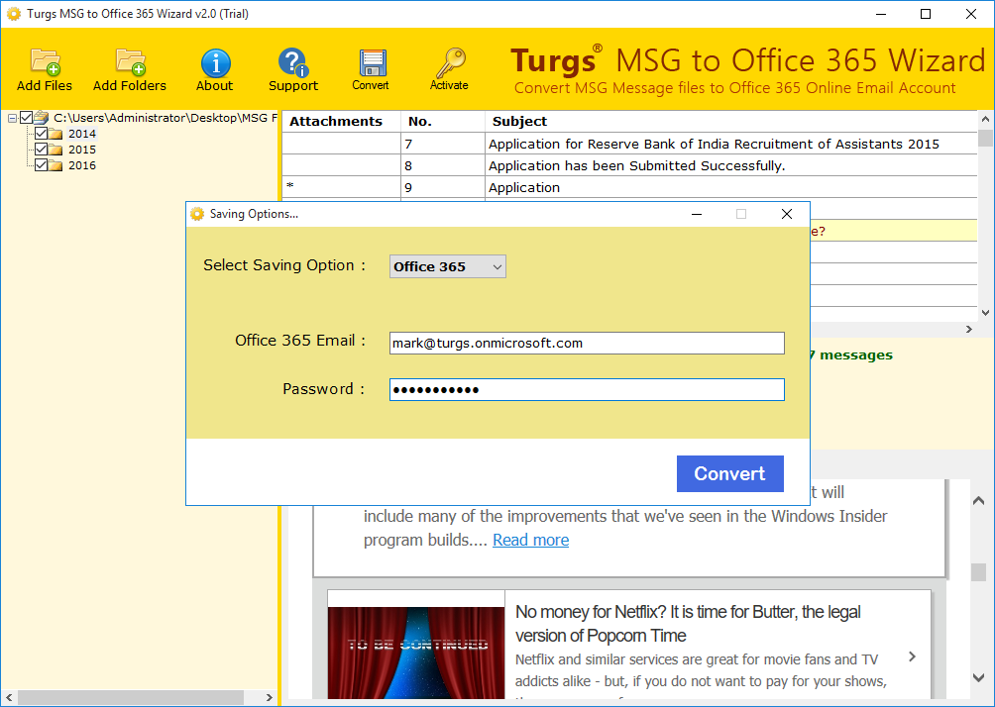
Task: Click the Add Folders toolbar icon
Action: coord(130,62)
